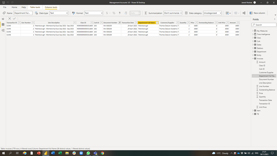Click the name tag icon next to Name
277x156 pixels.
[x=4, y=13]
